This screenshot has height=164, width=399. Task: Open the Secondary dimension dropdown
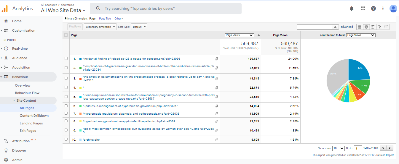(x=100, y=27)
